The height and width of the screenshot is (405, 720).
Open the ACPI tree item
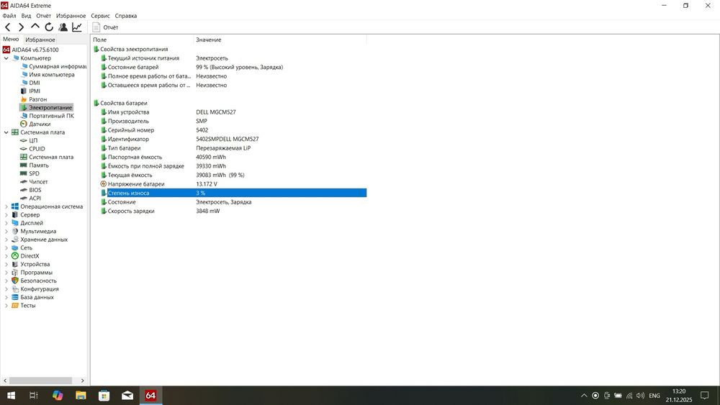(35, 199)
